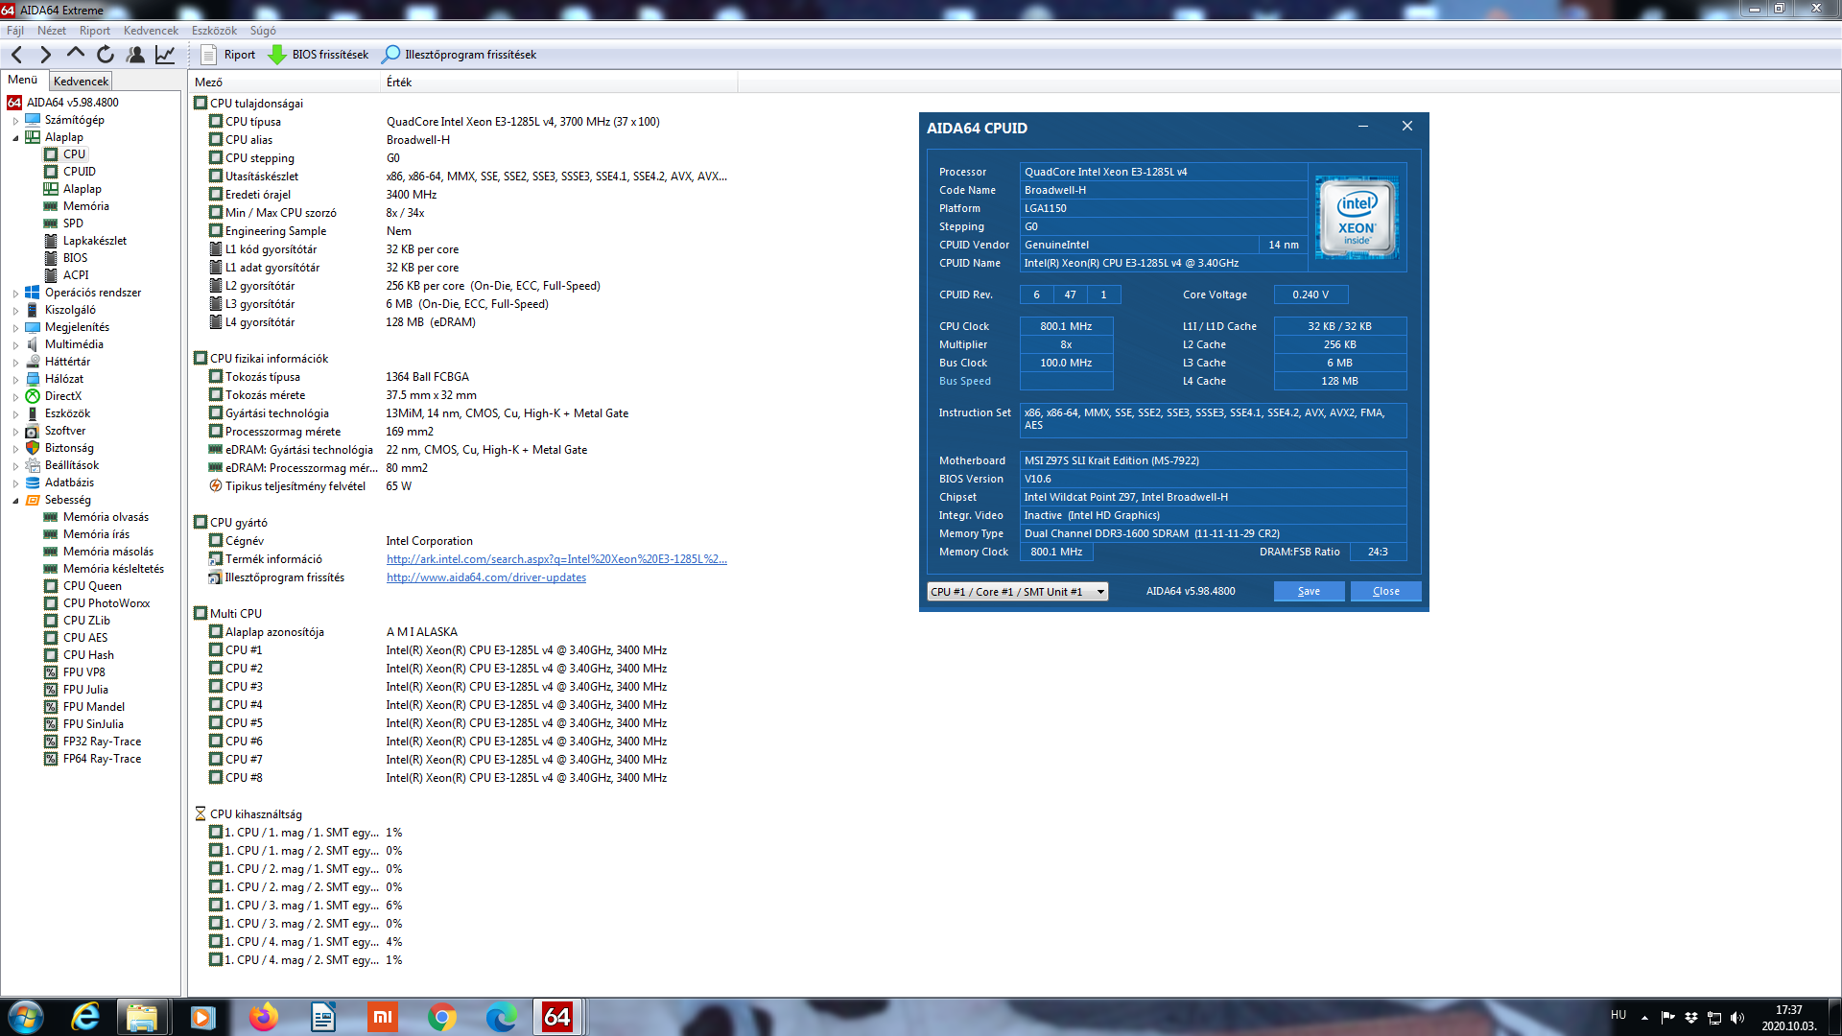This screenshot has height=1036, width=1842.
Task: Click the Back navigation arrow
Action: 16,55
